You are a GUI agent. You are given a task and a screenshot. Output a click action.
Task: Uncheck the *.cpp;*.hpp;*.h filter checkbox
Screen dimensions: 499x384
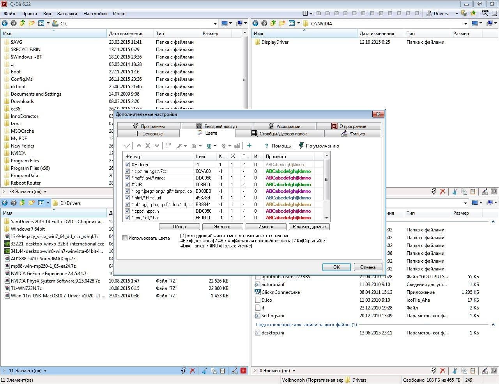coord(127,211)
